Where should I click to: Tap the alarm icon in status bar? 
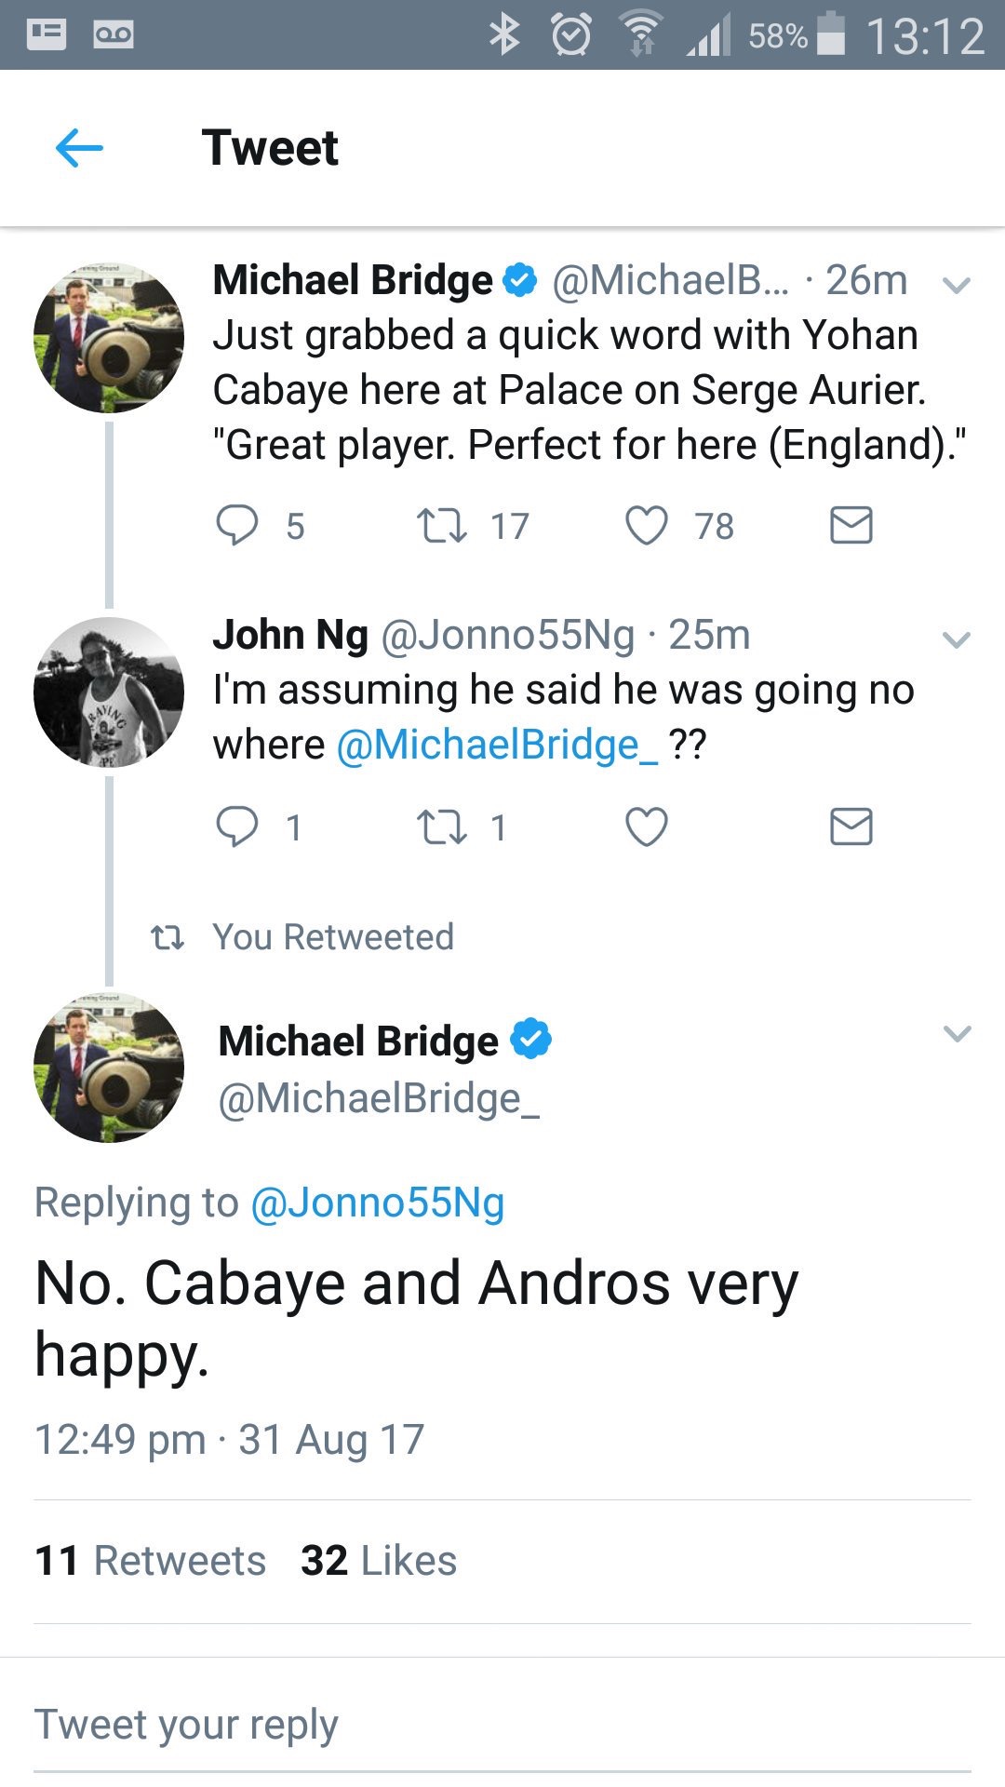(570, 35)
